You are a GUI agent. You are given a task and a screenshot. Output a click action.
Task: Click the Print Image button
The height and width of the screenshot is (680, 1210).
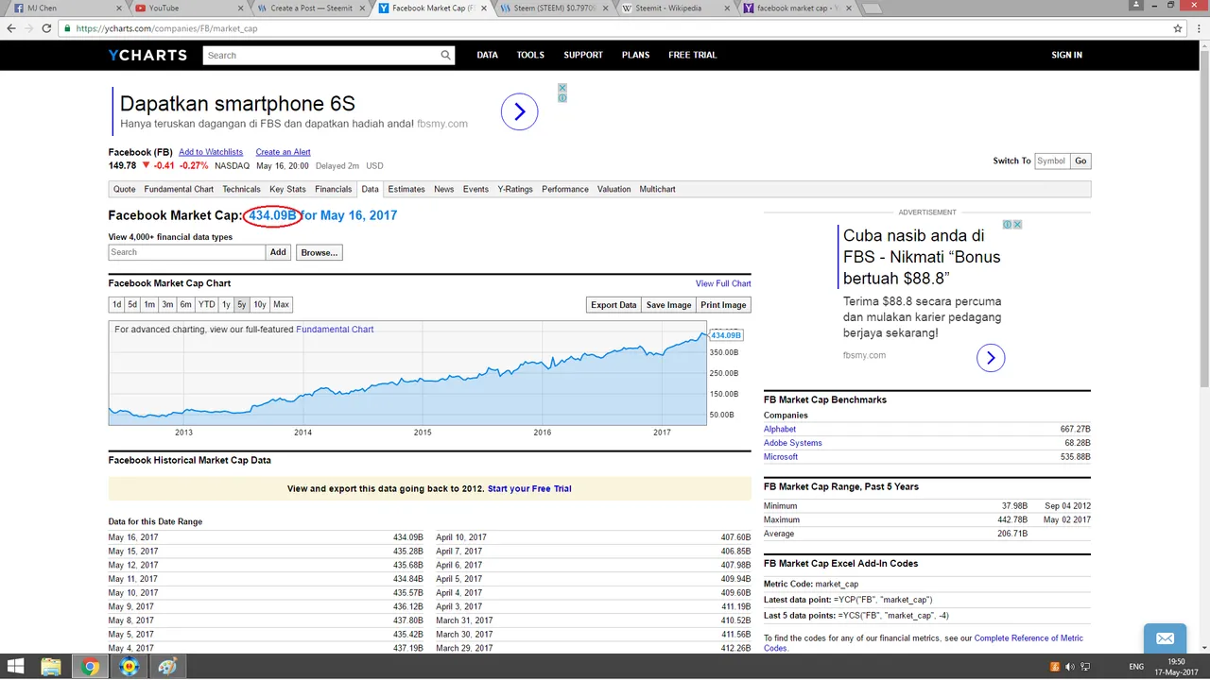[723, 305]
